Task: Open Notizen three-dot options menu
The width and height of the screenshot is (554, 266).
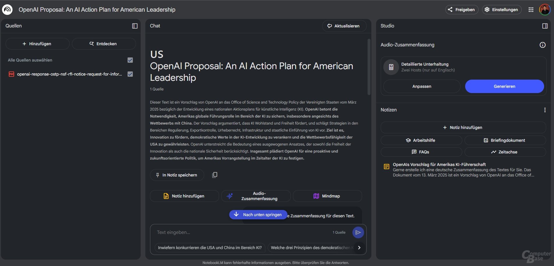Action: (x=545, y=110)
